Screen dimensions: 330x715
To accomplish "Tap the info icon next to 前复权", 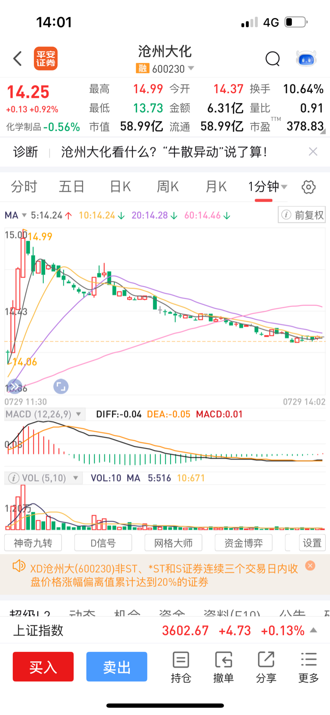I will (286, 215).
